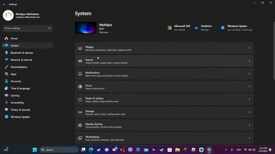This screenshot has width=275, height=154.
Task: Click the ENG language indicator
Action: pyautogui.click(x=239, y=150)
